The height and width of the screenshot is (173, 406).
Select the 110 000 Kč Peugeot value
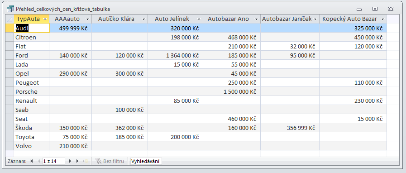[x=353, y=82]
